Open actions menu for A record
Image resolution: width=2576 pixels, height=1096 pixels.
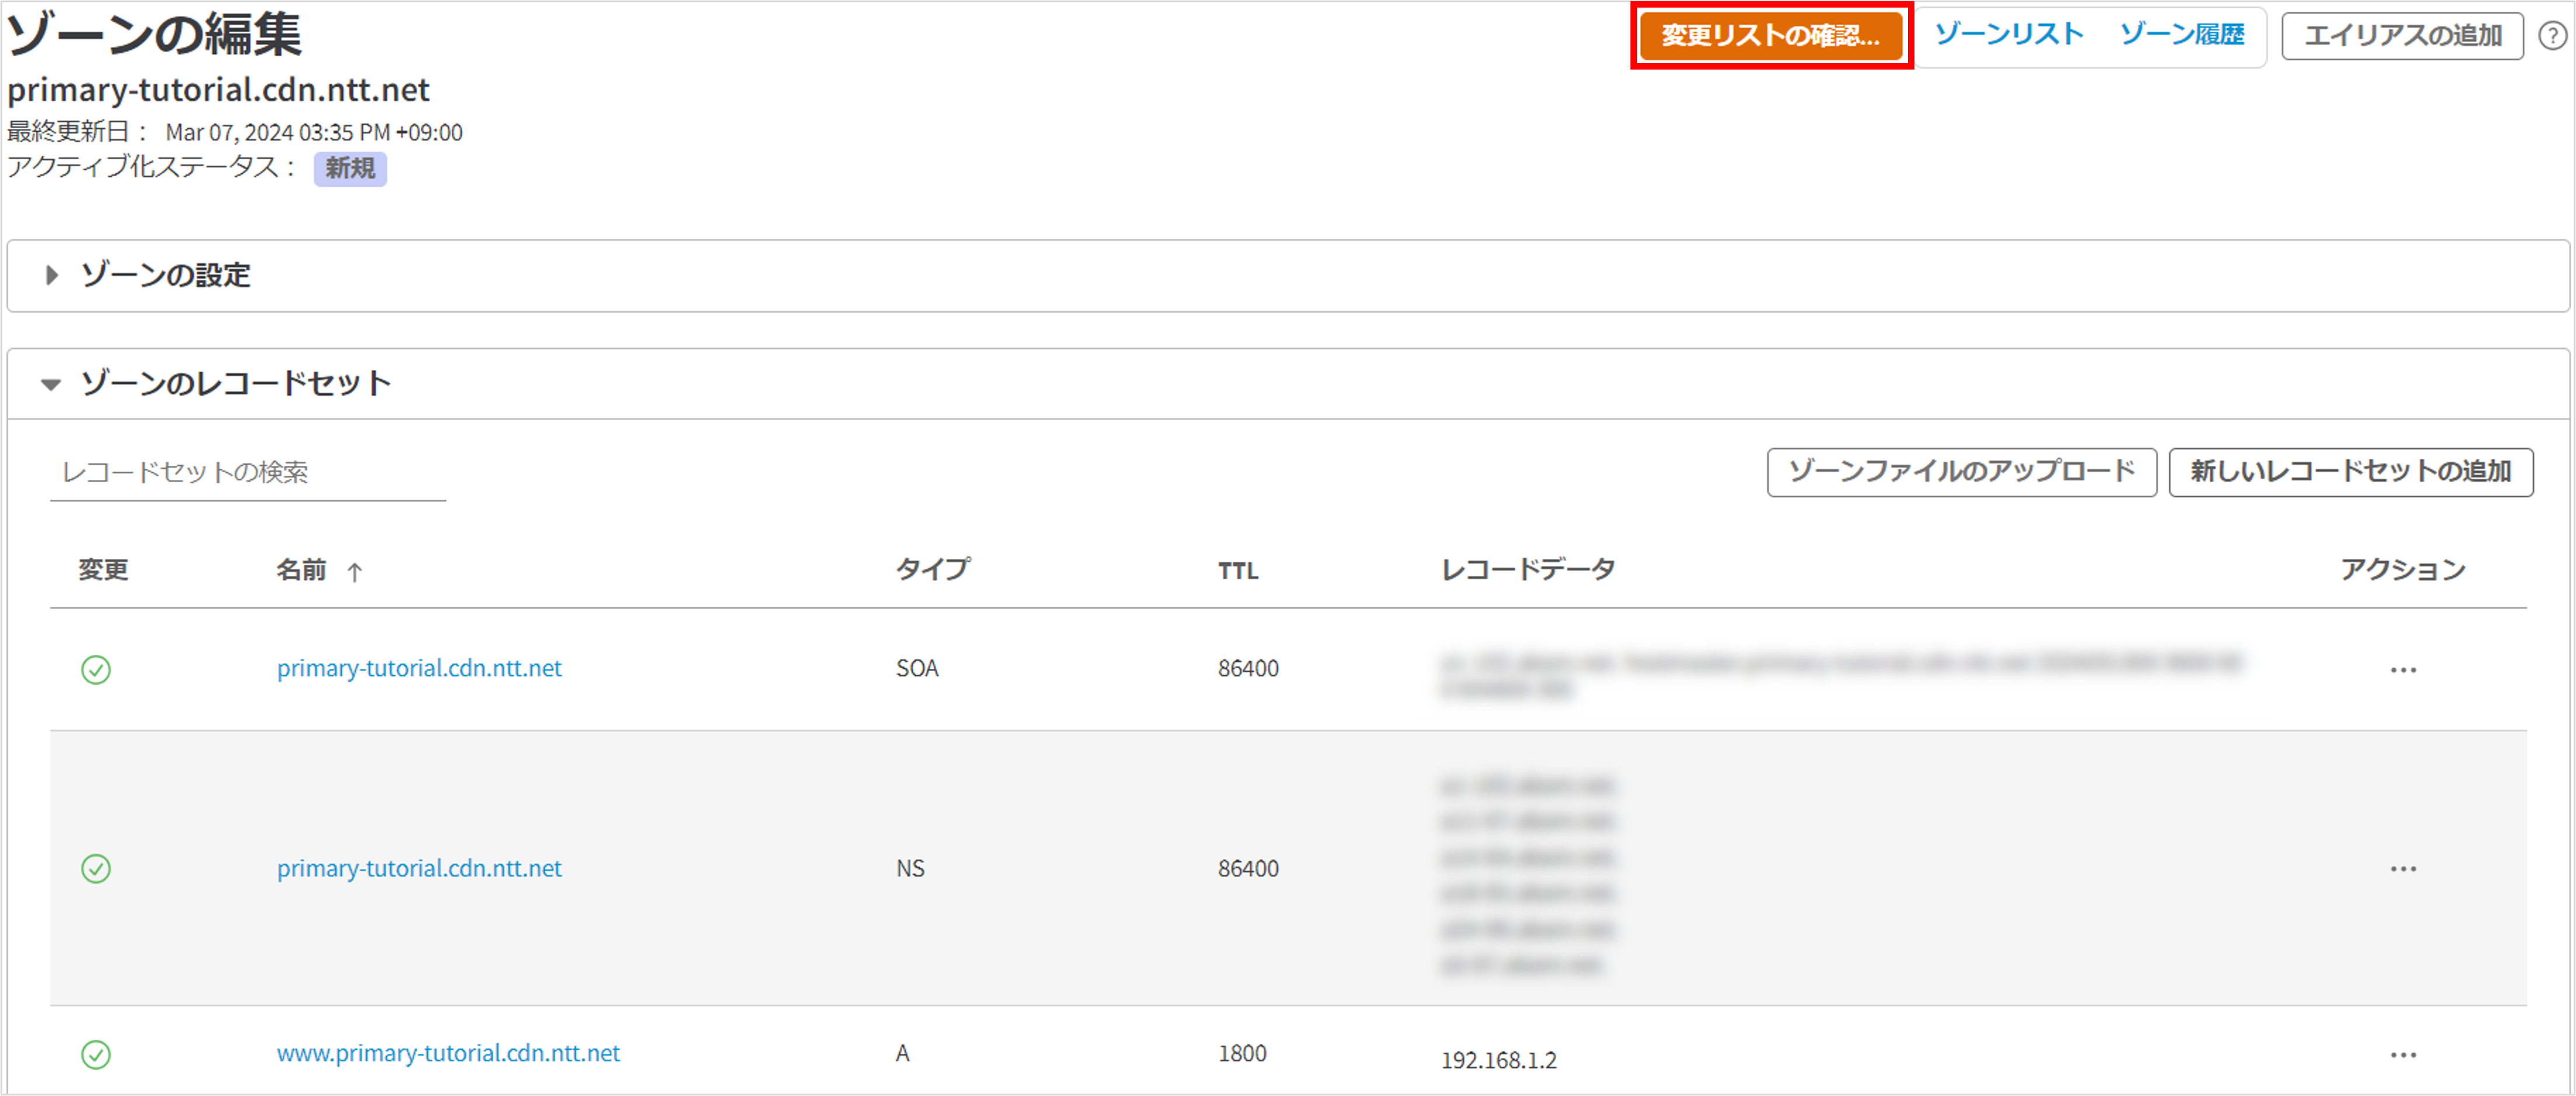pos(2403,1055)
